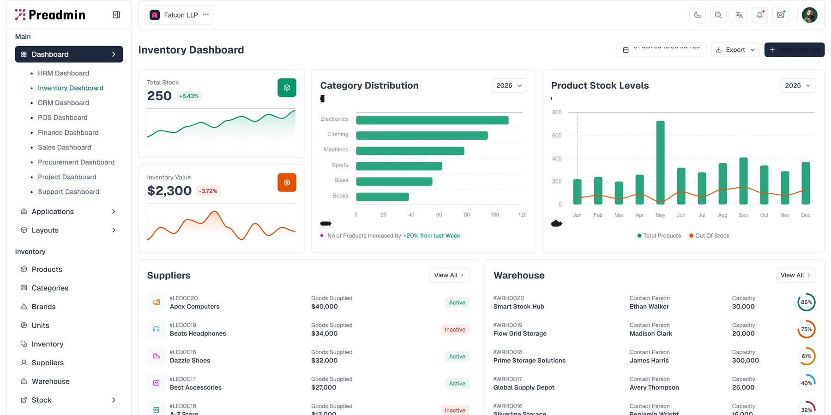Click Beats Headphones Inactive status badge

[x=455, y=330]
